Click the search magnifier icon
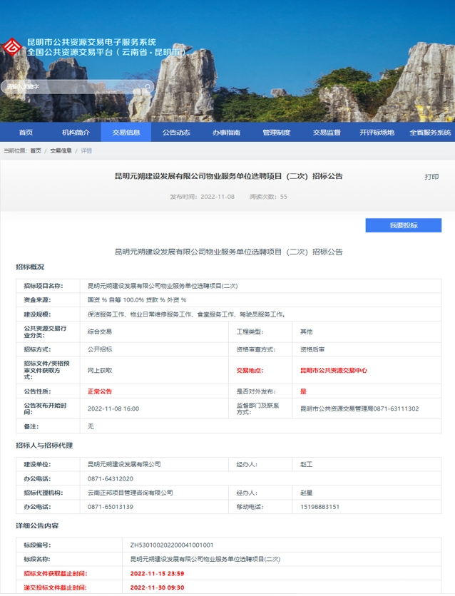The image size is (455, 596). [x=148, y=87]
